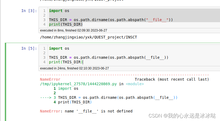This screenshot has width=220, height=121.
Task: Click line number 4 in cell 5 gutter
Action: [44, 62]
